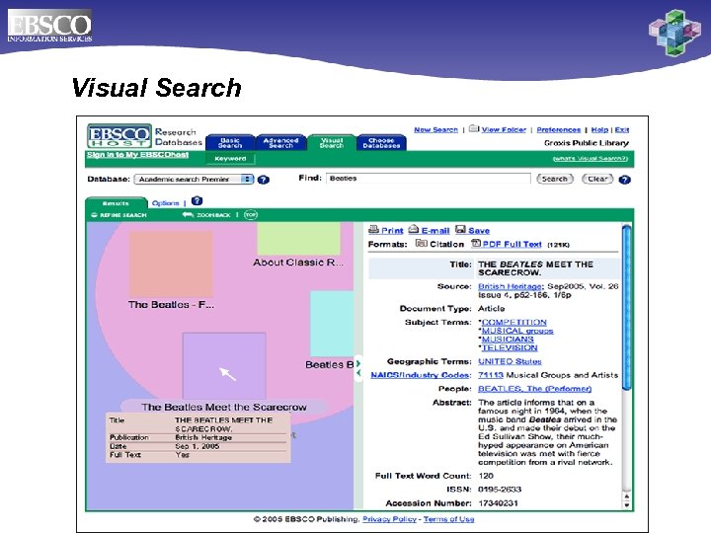Click the Print printer icon
711x533 pixels.
pyautogui.click(x=373, y=229)
